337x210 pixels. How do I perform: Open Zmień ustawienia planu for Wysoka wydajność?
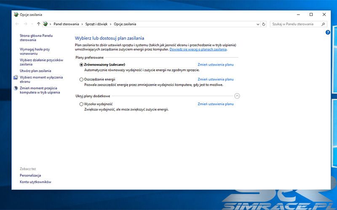tap(215, 104)
